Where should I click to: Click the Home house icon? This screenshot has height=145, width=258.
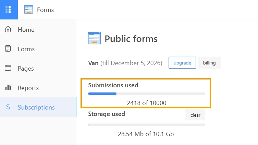click(x=8, y=29)
